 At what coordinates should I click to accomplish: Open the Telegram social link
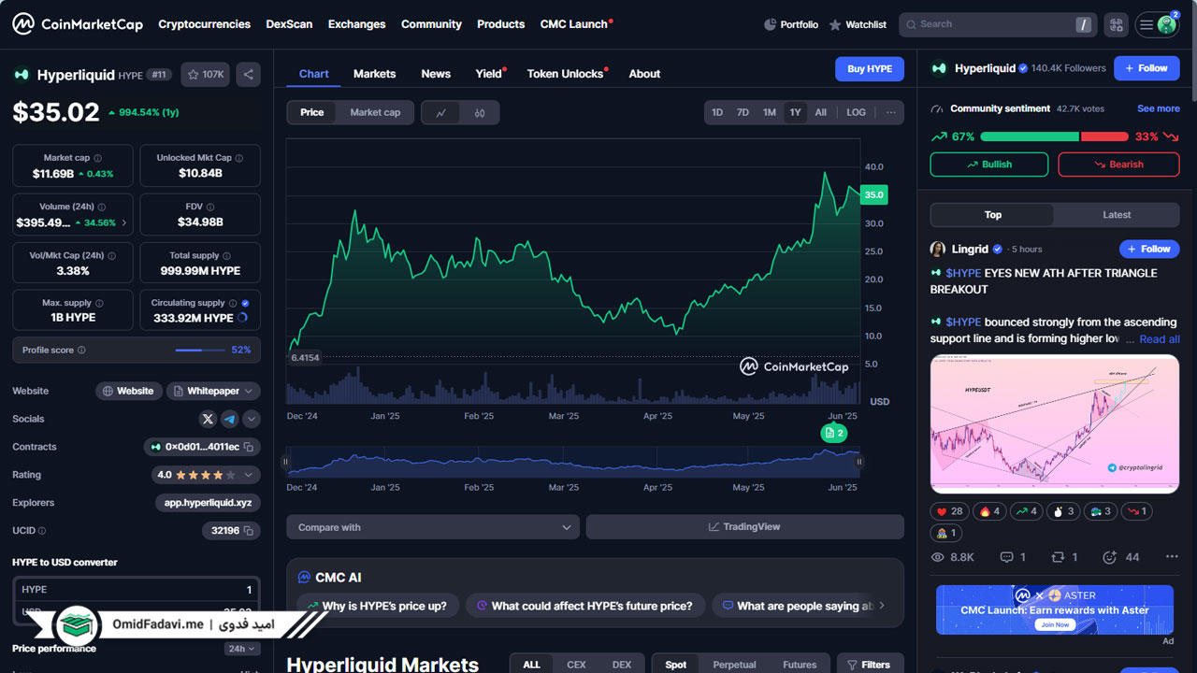[x=229, y=419]
